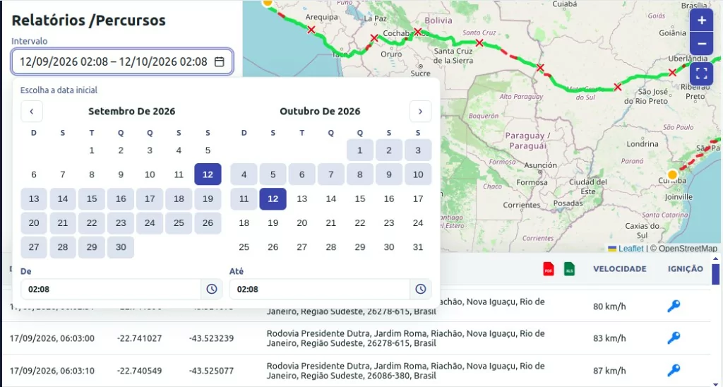The image size is (723, 387).
Task: Zoom out on the map
Action: 702,43
